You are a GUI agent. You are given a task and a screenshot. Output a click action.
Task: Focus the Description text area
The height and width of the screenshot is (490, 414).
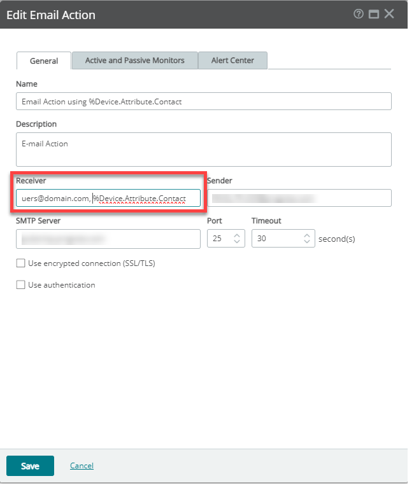click(204, 150)
